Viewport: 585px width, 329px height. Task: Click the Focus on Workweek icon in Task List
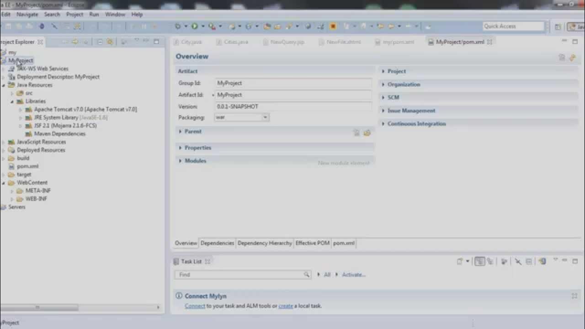pos(504,261)
